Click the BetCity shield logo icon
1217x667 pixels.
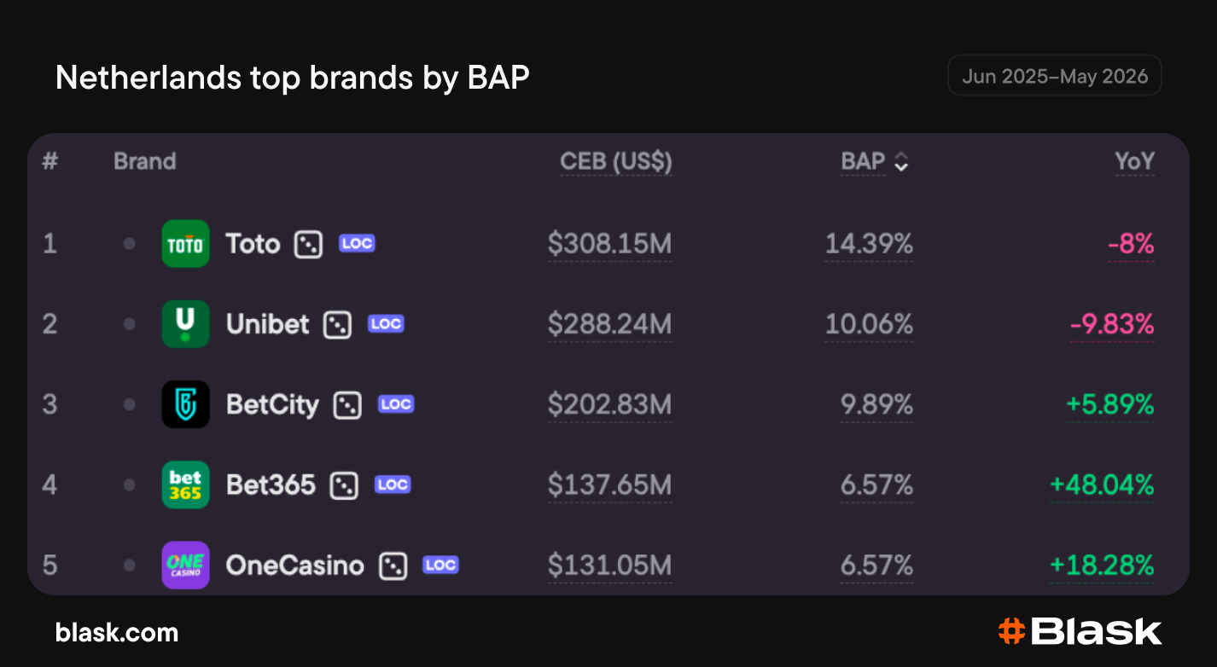(x=185, y=404)
